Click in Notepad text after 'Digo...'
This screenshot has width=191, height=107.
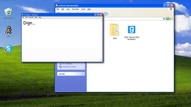click(x=36, y=23)
